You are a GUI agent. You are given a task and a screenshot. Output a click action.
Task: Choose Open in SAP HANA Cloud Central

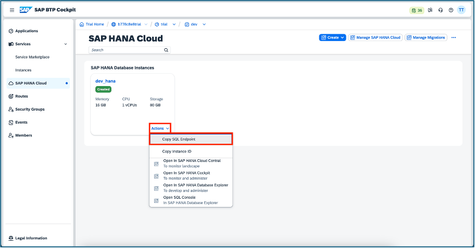[191, 163]
